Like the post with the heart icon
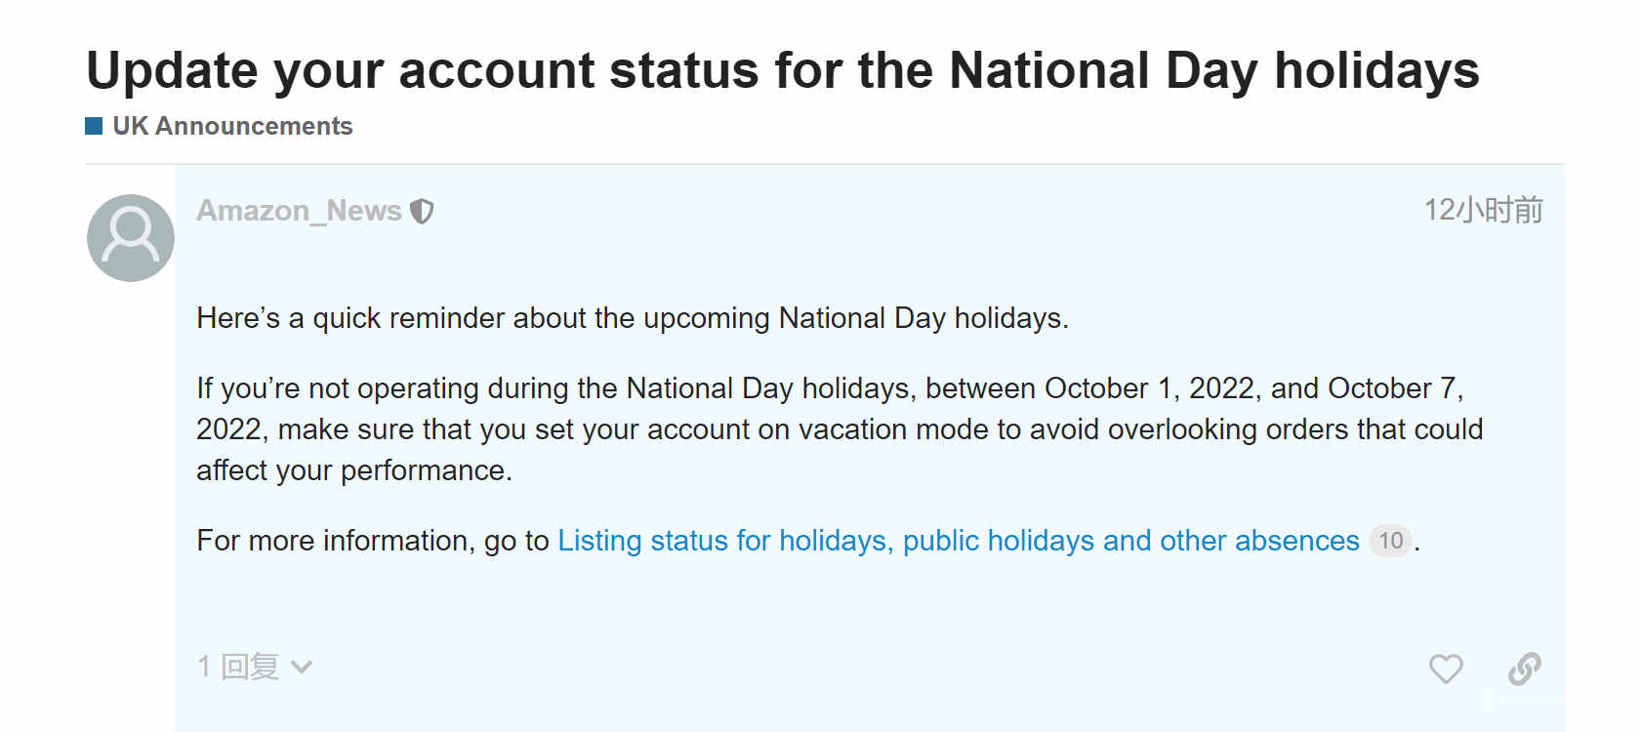The image size is (1641, 732). tap(1446, 669)
